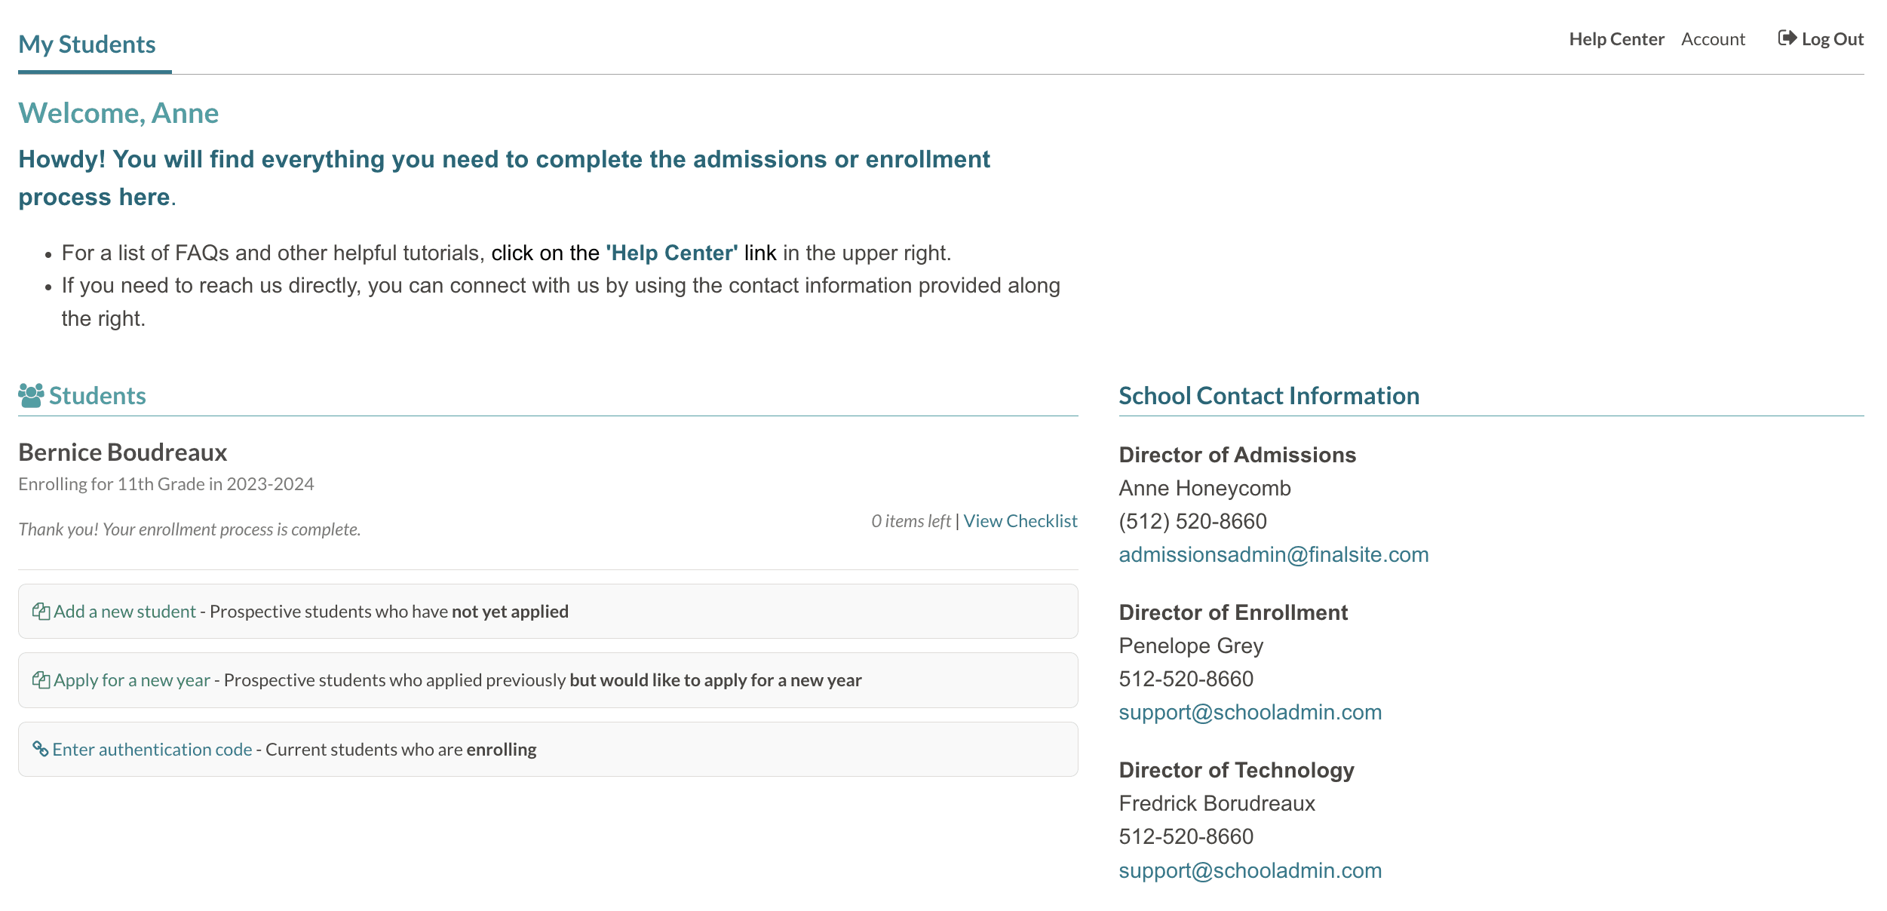The height and width of the screenshot is (911, 1887).
Task: Select Apply for a new year link
Action: [132, 680]
